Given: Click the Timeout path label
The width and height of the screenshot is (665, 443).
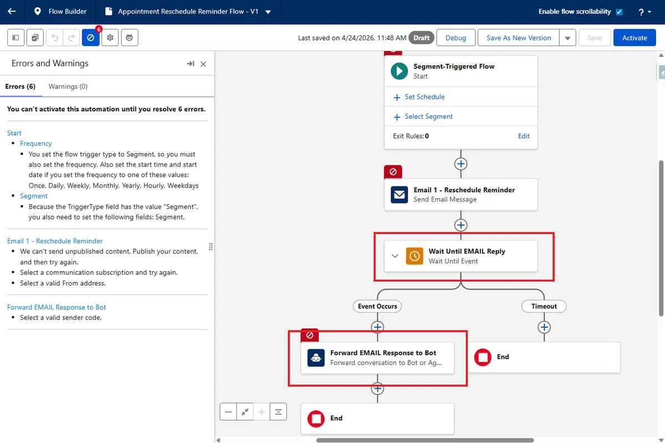Looking at the screenshot, I should click(x=544, y=306).
